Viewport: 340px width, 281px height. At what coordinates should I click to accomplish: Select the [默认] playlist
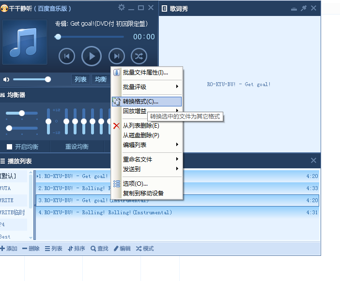[14, 176]
